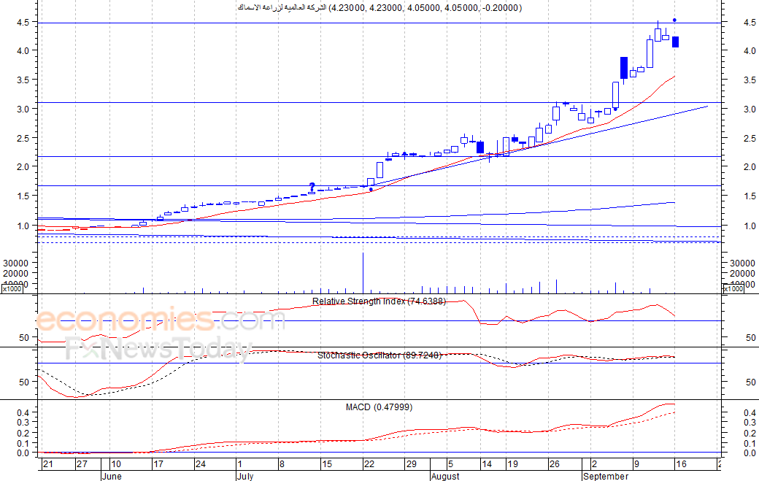Click the date label 10 on time axis

click(x=116, y=464)
